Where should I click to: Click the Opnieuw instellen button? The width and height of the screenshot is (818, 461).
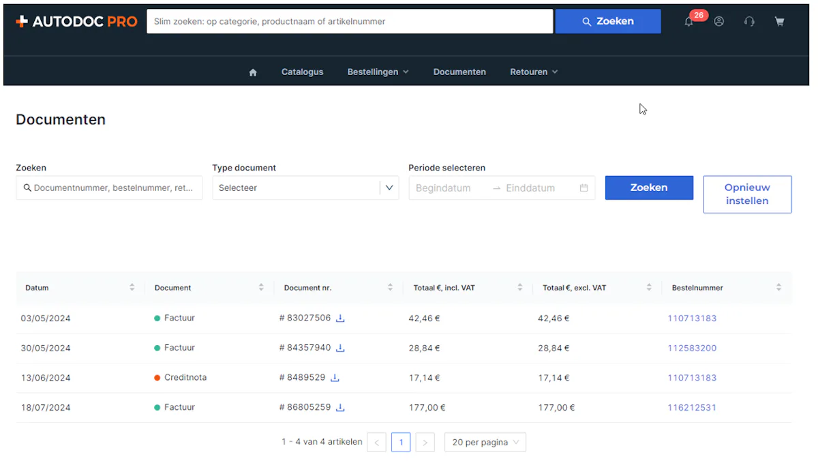point(747,194)
